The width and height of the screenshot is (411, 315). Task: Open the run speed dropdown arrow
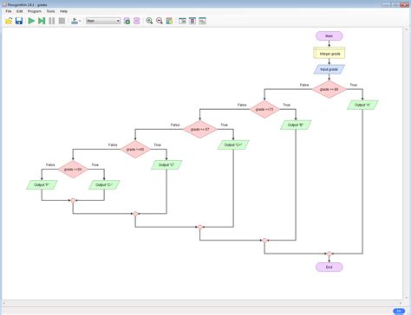click(x=80, y=21)
